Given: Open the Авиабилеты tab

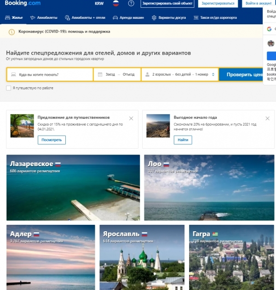Looking at the screenshot, I should [x=44, y=18].
